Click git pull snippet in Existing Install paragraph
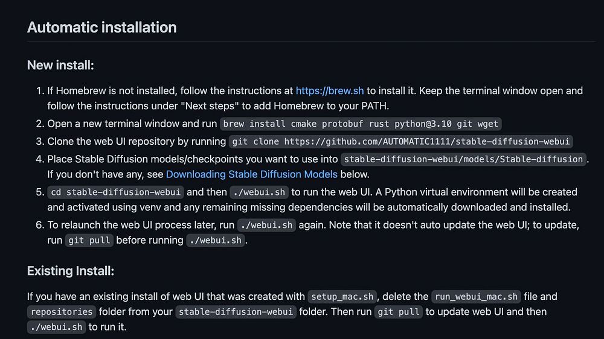This screenshot has width=604, height=339. [x=399, y=312]
